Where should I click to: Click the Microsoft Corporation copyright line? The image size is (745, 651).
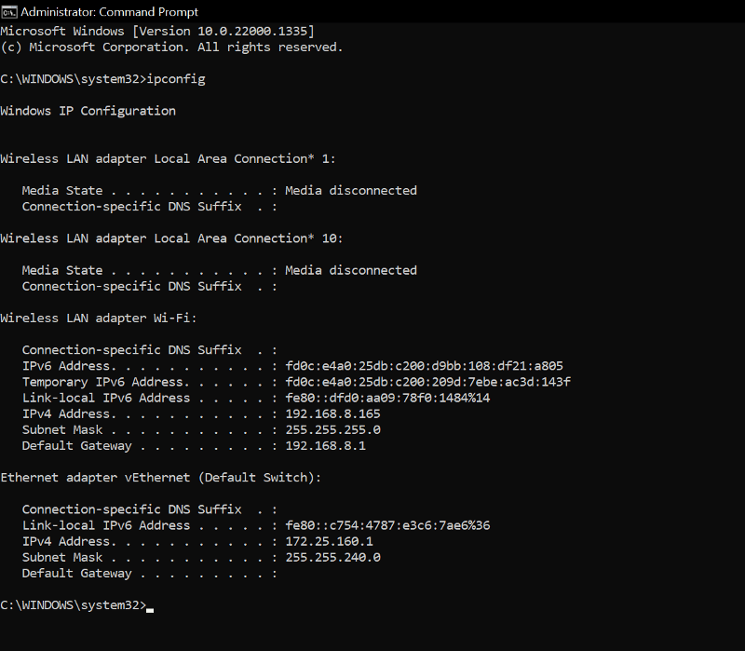tap(171, 47)
